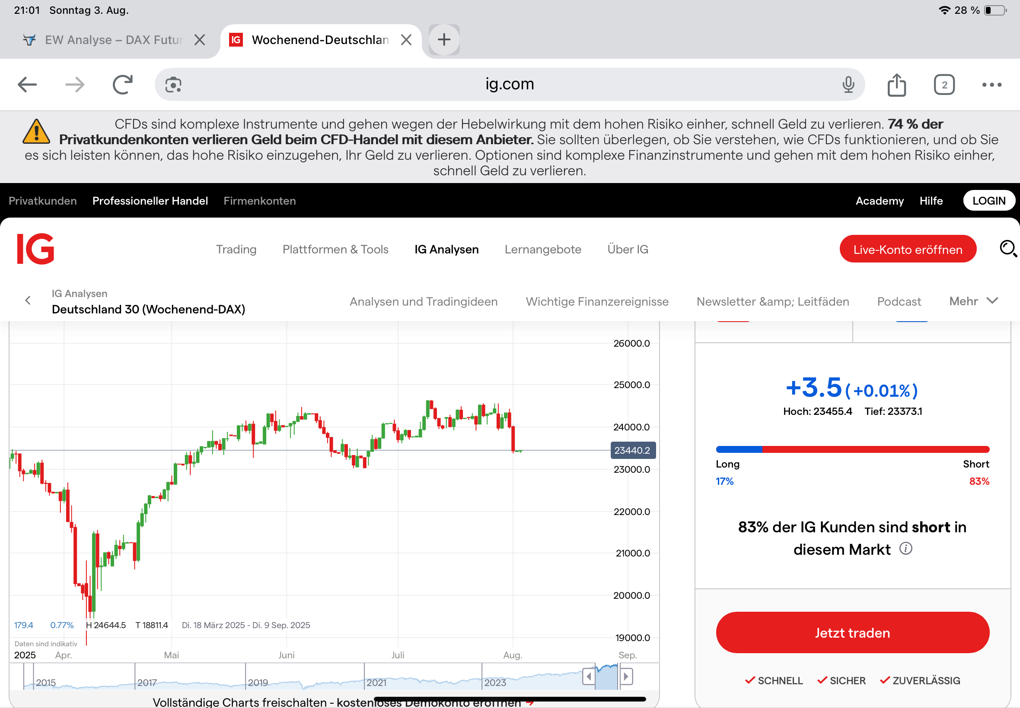1020x708 pixels.
Task: Click the Jetzt traden button
Action: 852,632
